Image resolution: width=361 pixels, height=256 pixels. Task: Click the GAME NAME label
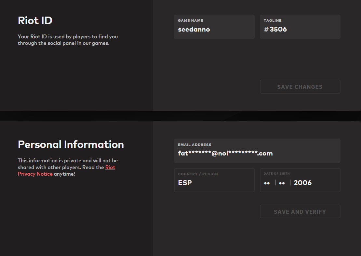[x=190, y=20]
